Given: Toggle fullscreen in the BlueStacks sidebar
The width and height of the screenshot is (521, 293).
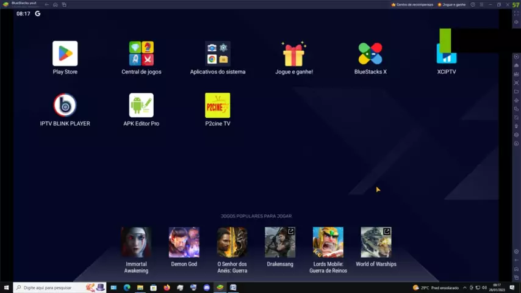Looking at the screenshot, I should pyautogui.click(x=516, y=13).
